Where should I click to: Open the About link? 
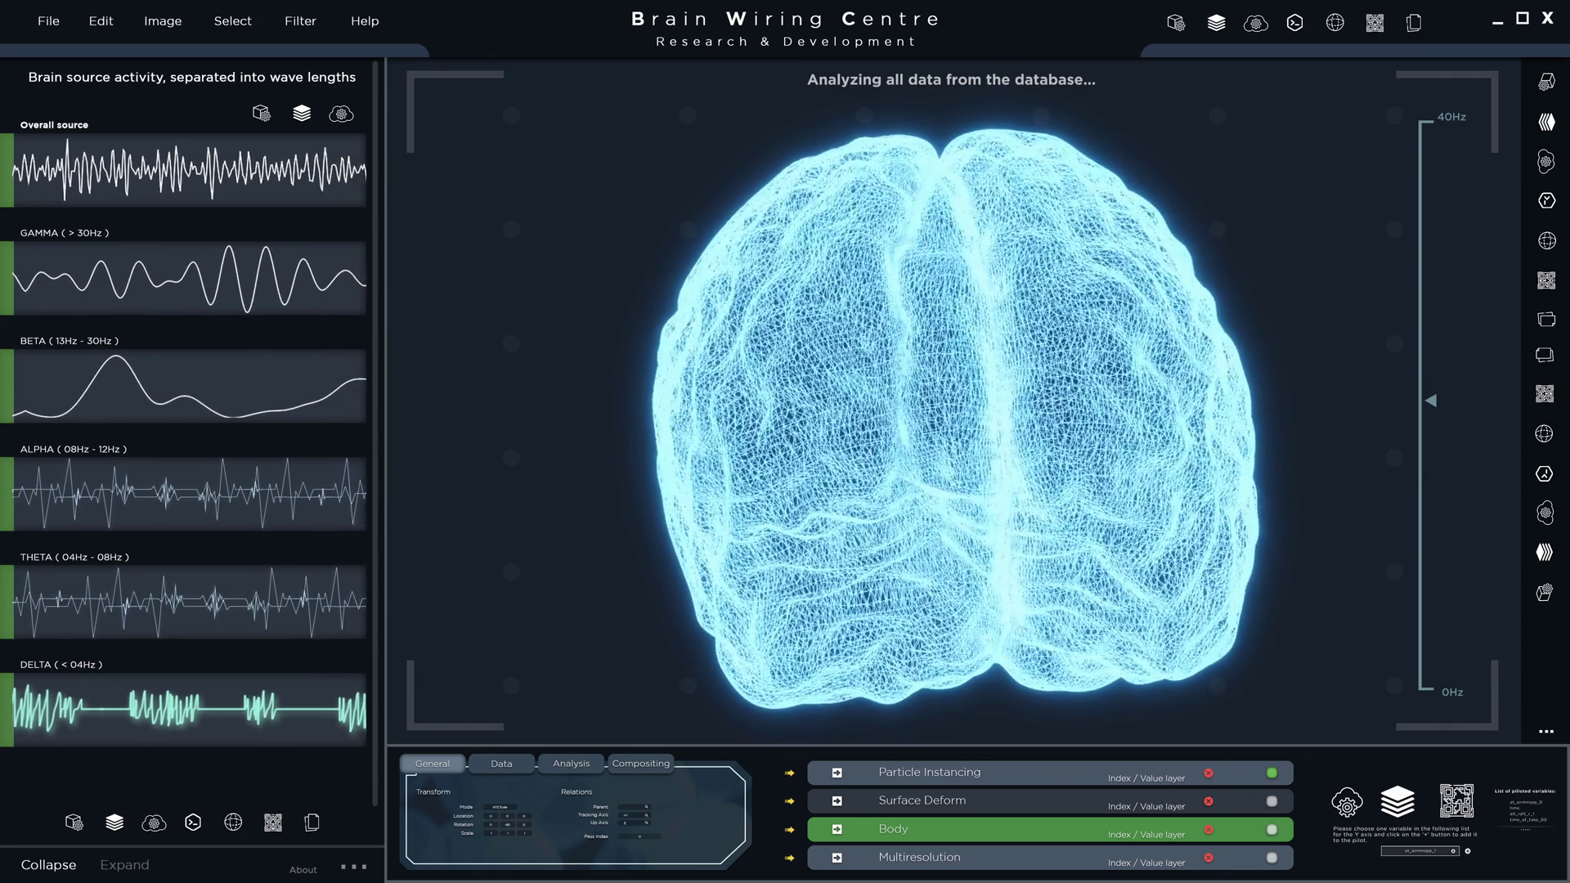point(303,870)
